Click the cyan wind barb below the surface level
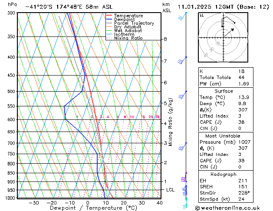The image size is (273, 211). (185, 203)
